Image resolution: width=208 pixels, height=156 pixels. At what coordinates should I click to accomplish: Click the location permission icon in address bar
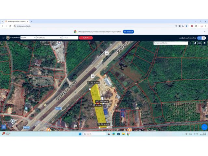coord(176,26)
